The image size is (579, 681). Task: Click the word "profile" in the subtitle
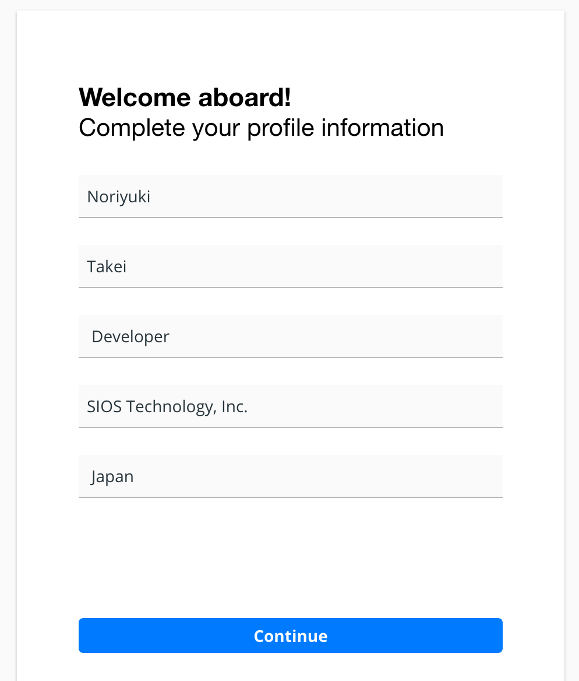point(281,128)
